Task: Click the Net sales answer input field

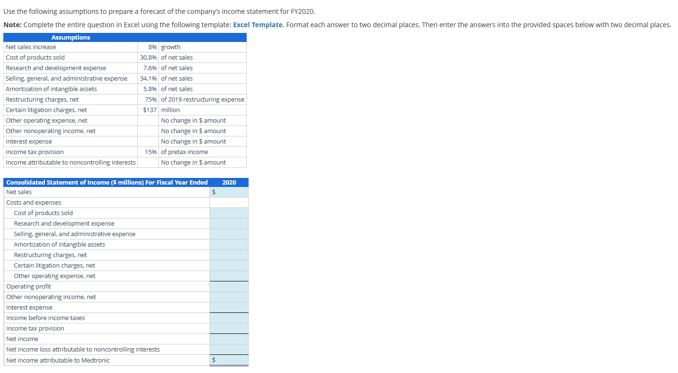Action: [x=229, y=192]
